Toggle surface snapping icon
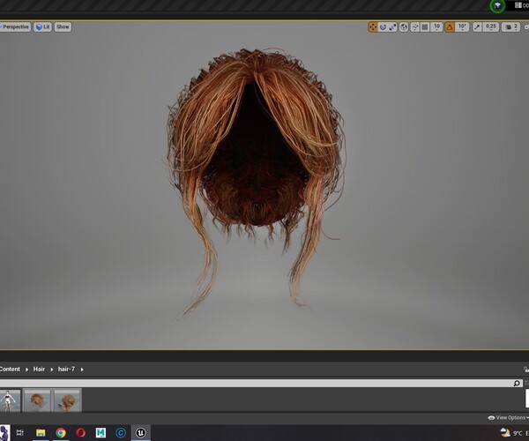The height and width of the screenshot is (441, 529). click(414, 27)
